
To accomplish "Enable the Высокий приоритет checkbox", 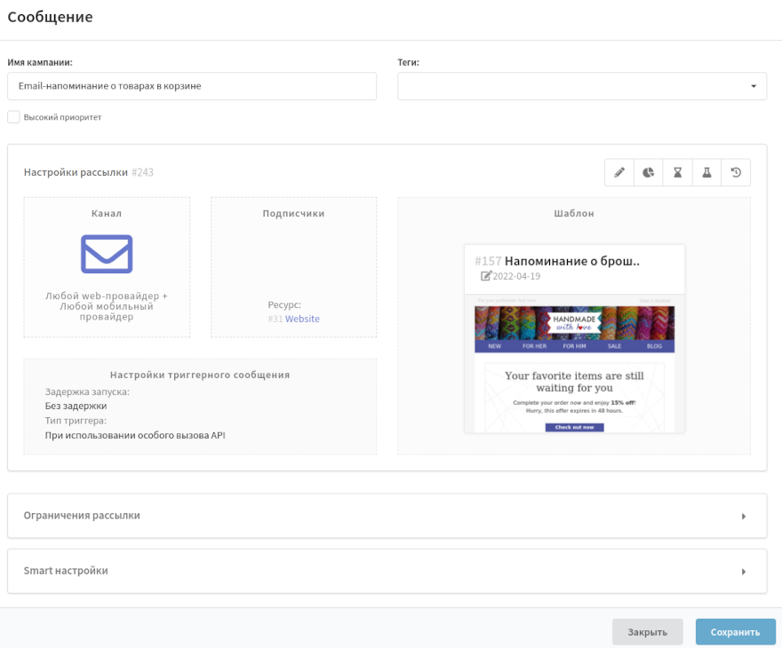I will [13, 116].
